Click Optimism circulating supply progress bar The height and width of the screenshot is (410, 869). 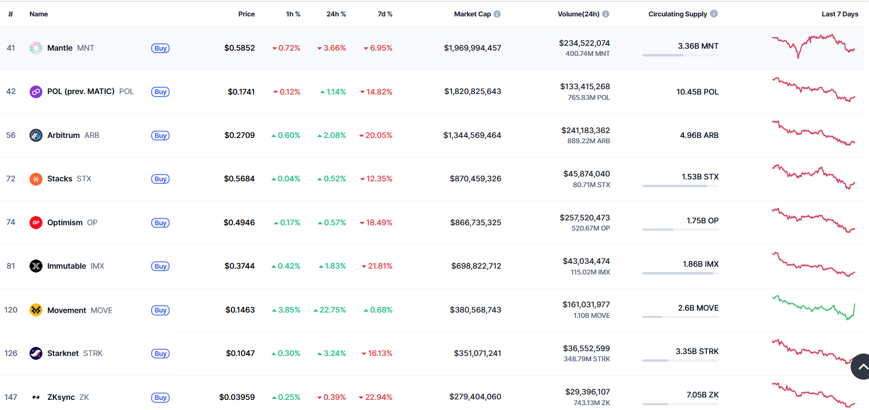[681, 230]
